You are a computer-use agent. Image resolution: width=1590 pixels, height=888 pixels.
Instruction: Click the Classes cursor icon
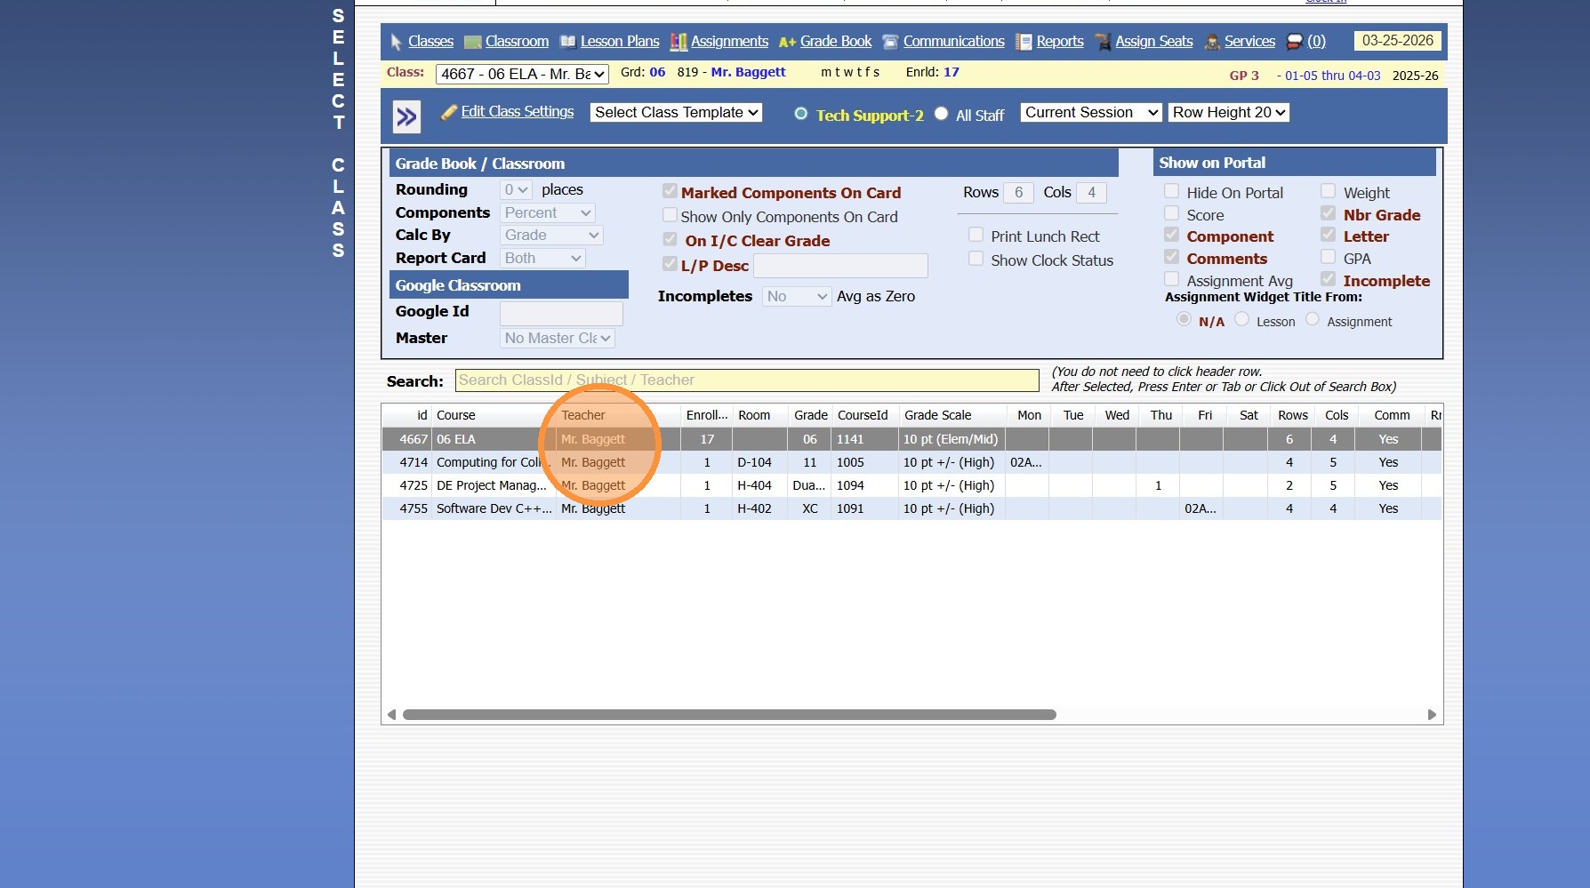point(396,42)
